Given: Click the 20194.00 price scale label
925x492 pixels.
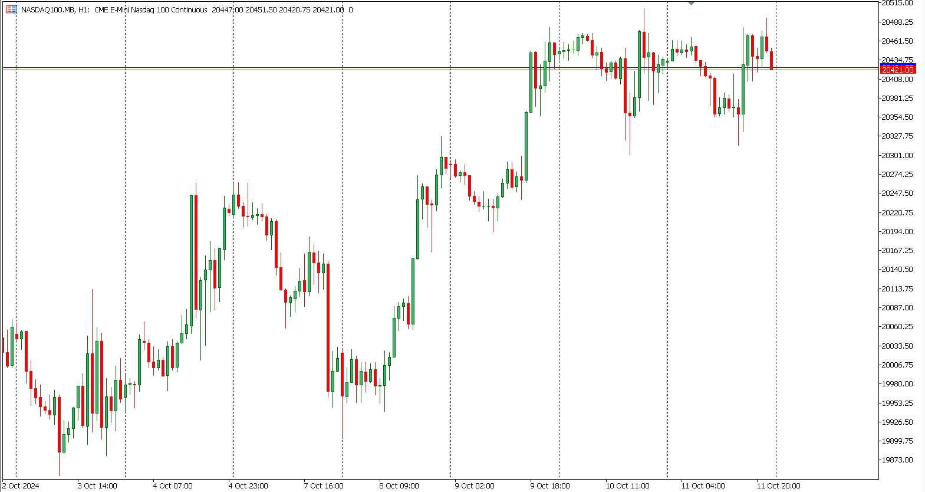Looking at the screenshot, I should [897, 232].
